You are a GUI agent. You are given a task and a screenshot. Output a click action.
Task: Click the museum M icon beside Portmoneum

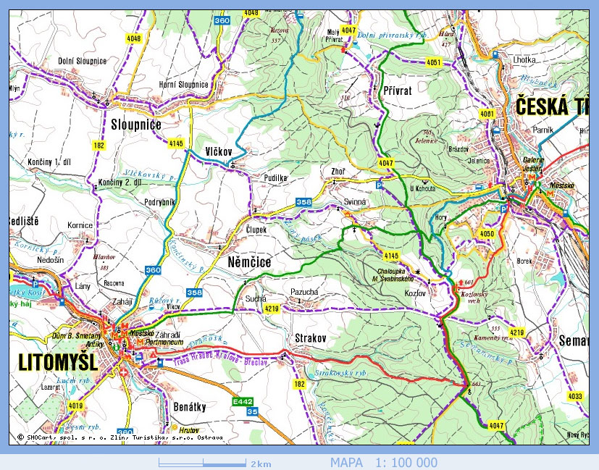tap(140, 341)
